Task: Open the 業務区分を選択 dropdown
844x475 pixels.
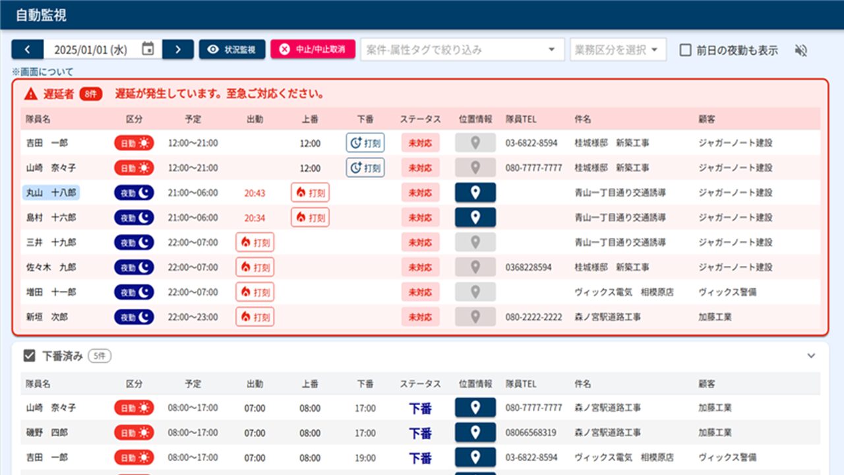Action: [618, 49]
